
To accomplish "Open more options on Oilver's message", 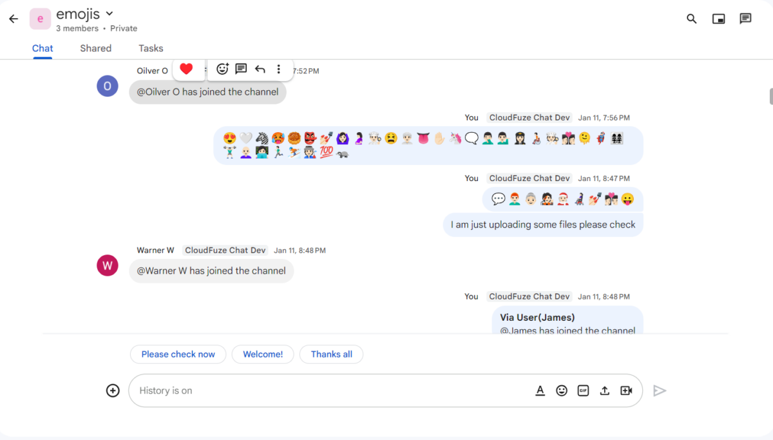I will (x=278, y=69).
